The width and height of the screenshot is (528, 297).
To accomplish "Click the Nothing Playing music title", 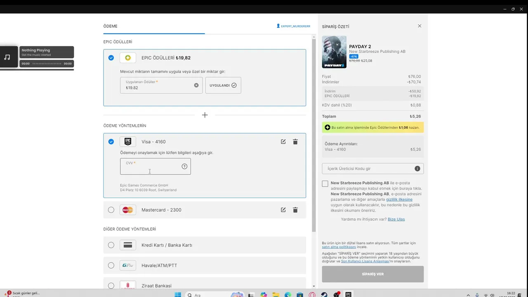I will (36, 50).
